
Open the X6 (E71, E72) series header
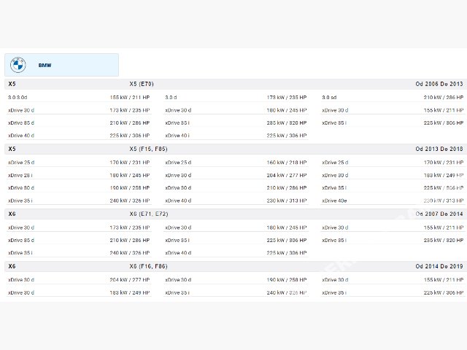148,214
